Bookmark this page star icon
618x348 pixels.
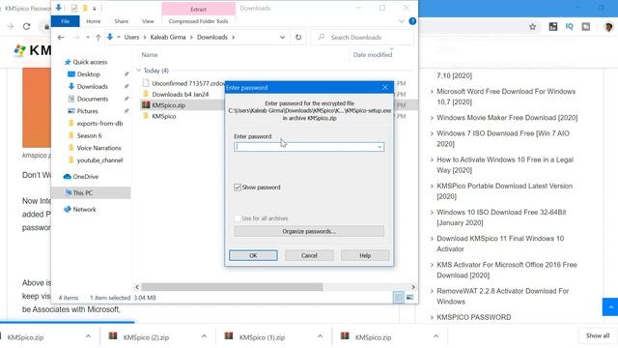point(532,26)
